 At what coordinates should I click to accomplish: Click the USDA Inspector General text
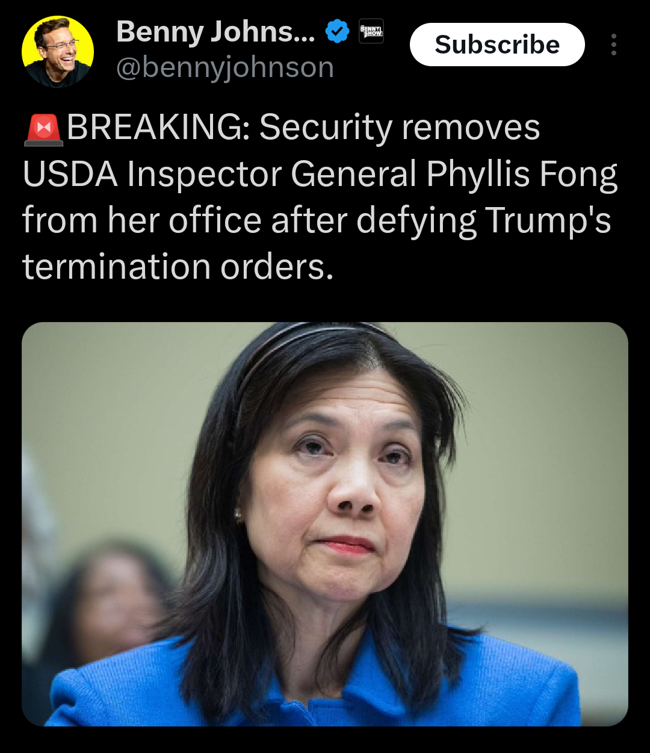(x=220, y=175)
